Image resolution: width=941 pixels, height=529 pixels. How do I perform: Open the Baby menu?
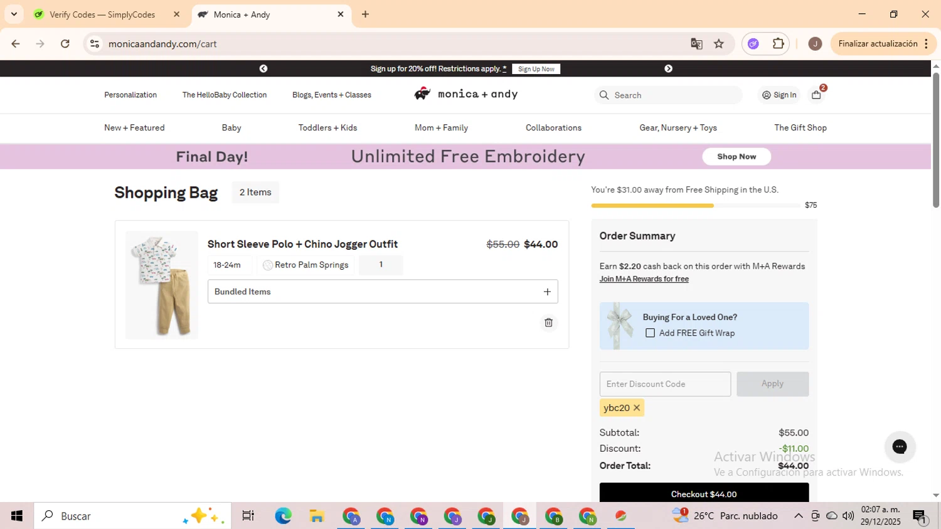coord(231,128)
